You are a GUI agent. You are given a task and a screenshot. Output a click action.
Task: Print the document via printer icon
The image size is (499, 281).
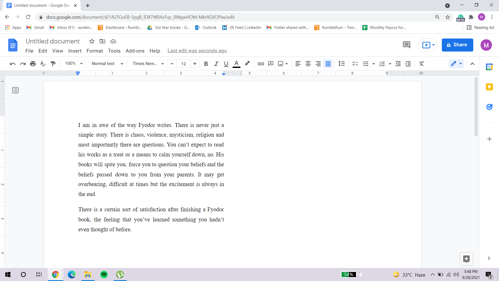pos(33,64)
